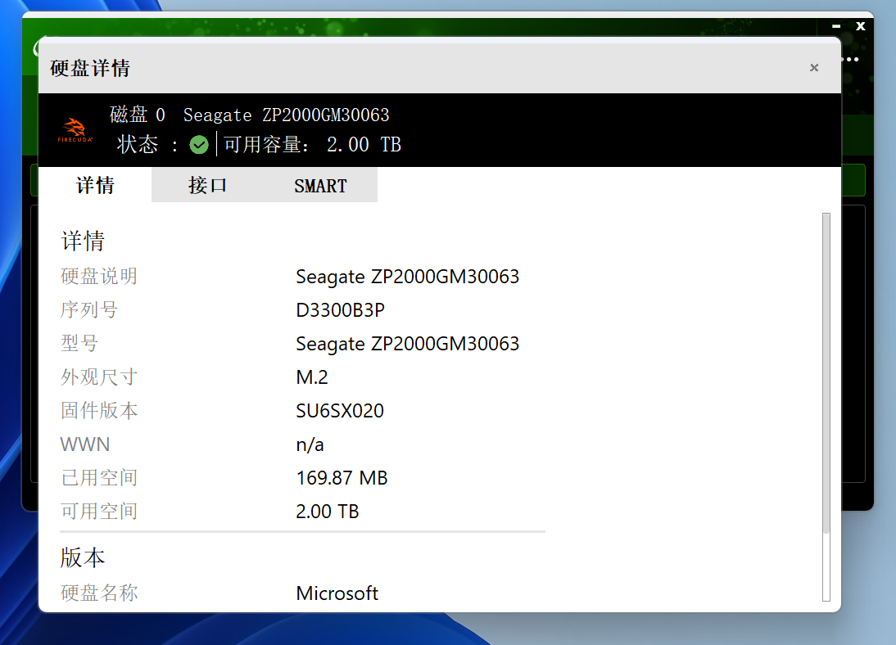The width and height of the screenshot is (896, 645).
Task: Select the form factor value M.2
Action: coord(312,377)
